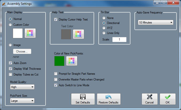
Task: Open the Model Quality dropdown
Action: tap(22, 87)
